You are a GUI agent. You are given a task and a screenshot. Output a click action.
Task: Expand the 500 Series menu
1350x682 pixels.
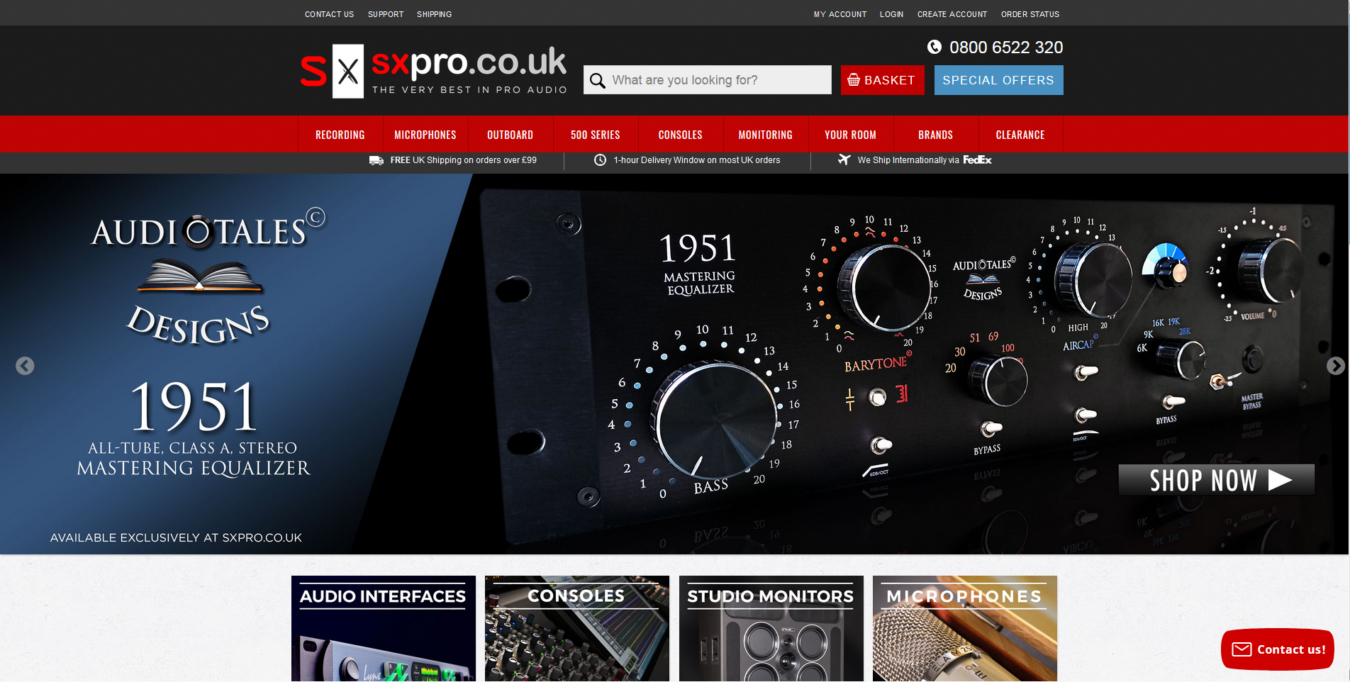(x=596, y=135)
